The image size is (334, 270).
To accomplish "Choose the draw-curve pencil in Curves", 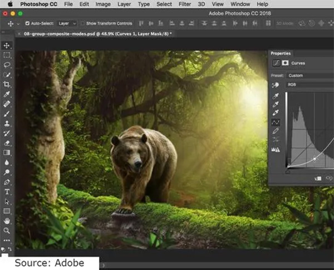I will pyautogui.click(x=275, y=131).
